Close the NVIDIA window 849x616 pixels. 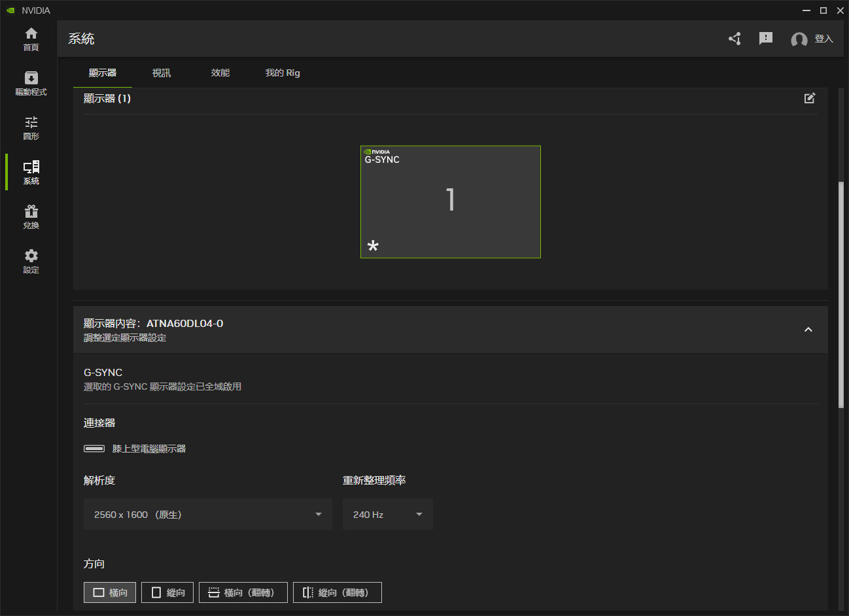[x=840, y=10]
